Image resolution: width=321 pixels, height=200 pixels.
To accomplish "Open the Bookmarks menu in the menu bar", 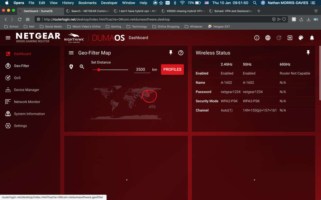I will click(x=87, y=3).
